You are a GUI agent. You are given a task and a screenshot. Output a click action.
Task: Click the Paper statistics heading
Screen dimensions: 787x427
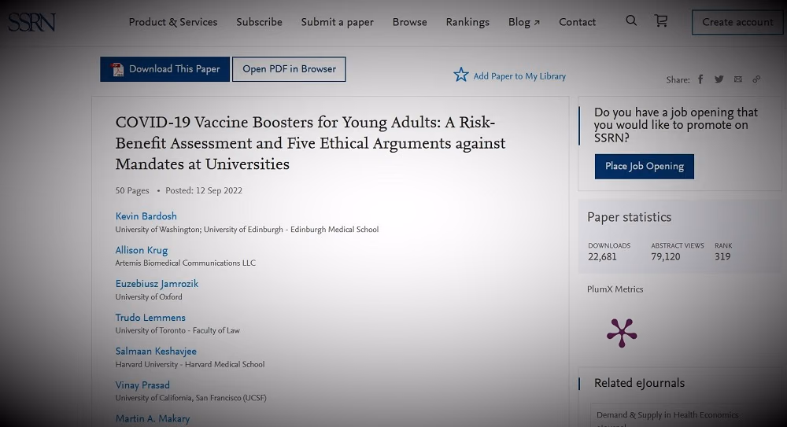[x=629, y=217]
